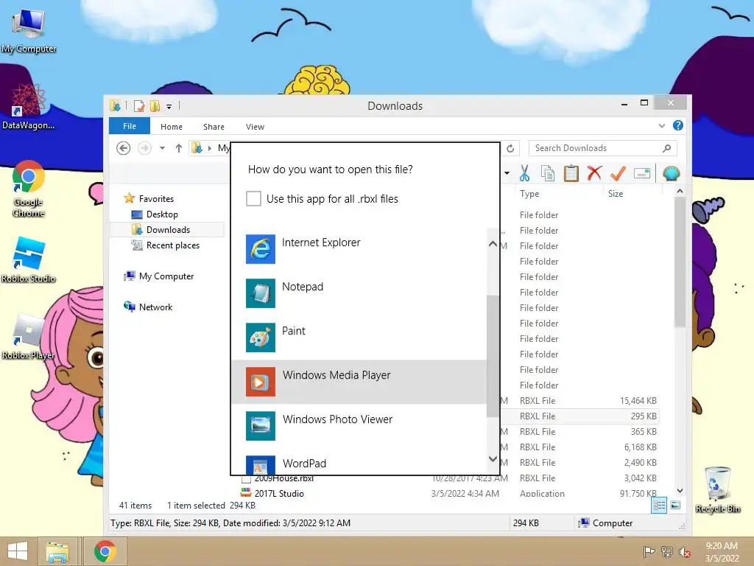Select the Roblox Player desktop shortcut

click(x=29, y=337)
